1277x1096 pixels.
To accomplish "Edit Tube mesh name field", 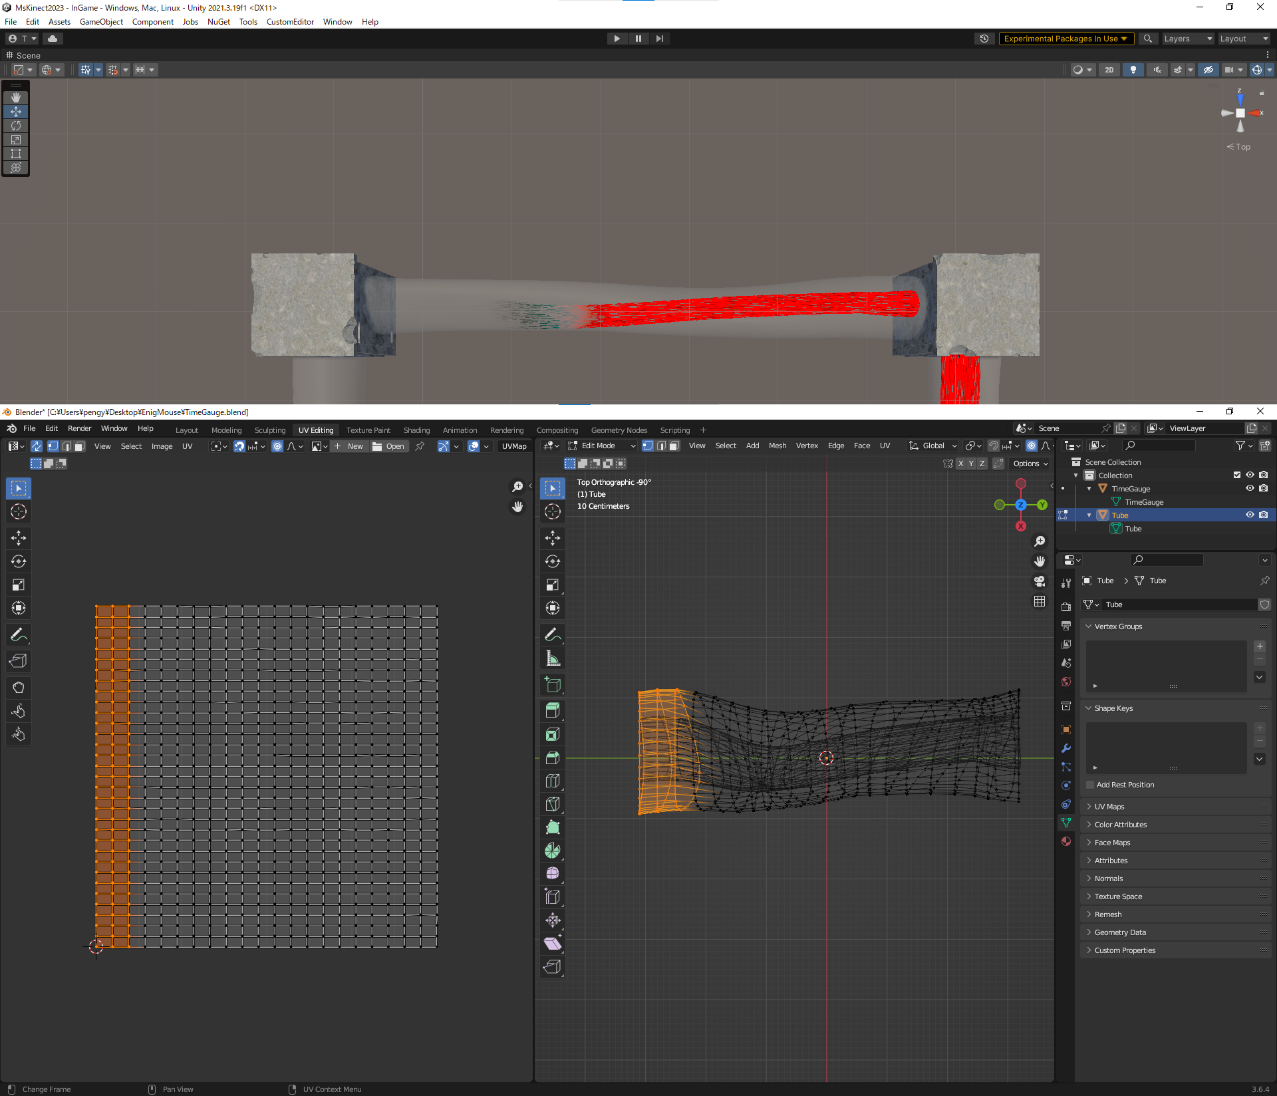I will [1180, 605].
